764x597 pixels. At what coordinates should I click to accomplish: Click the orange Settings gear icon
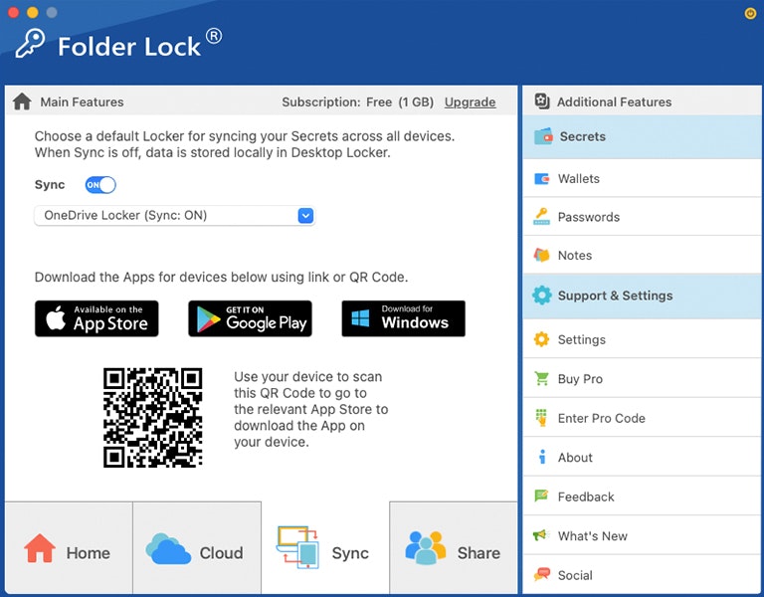tap(541, 339)
